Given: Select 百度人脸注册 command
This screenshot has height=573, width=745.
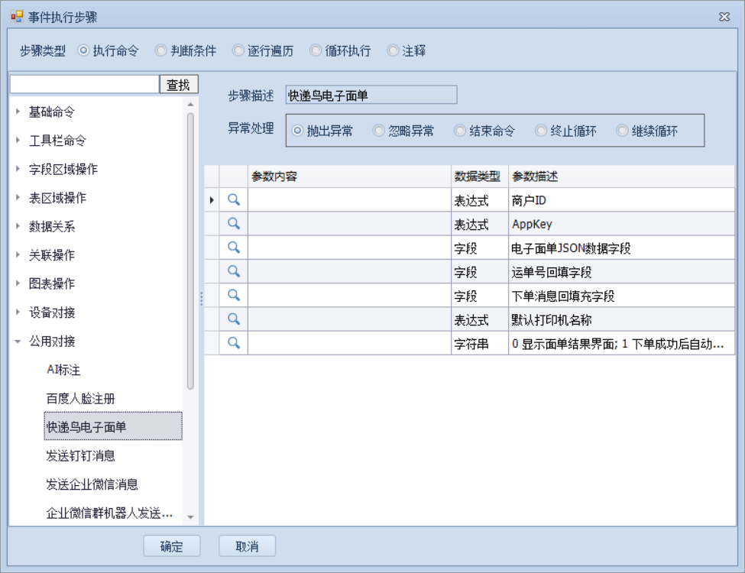Looking at the screenshot, I should pyautogui.click(x=81, y=399).
